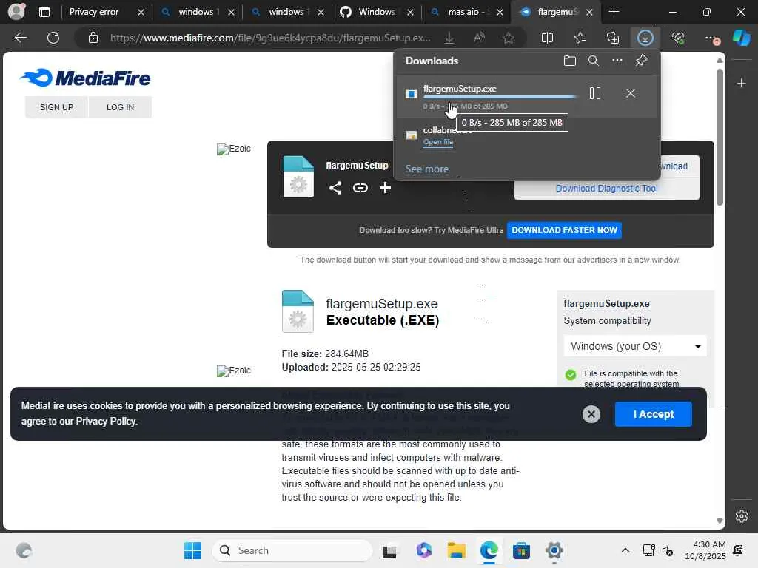This screenshot has width=758, height=568.
Task: Open file link for collabnet download
Action: pos(438,142)
